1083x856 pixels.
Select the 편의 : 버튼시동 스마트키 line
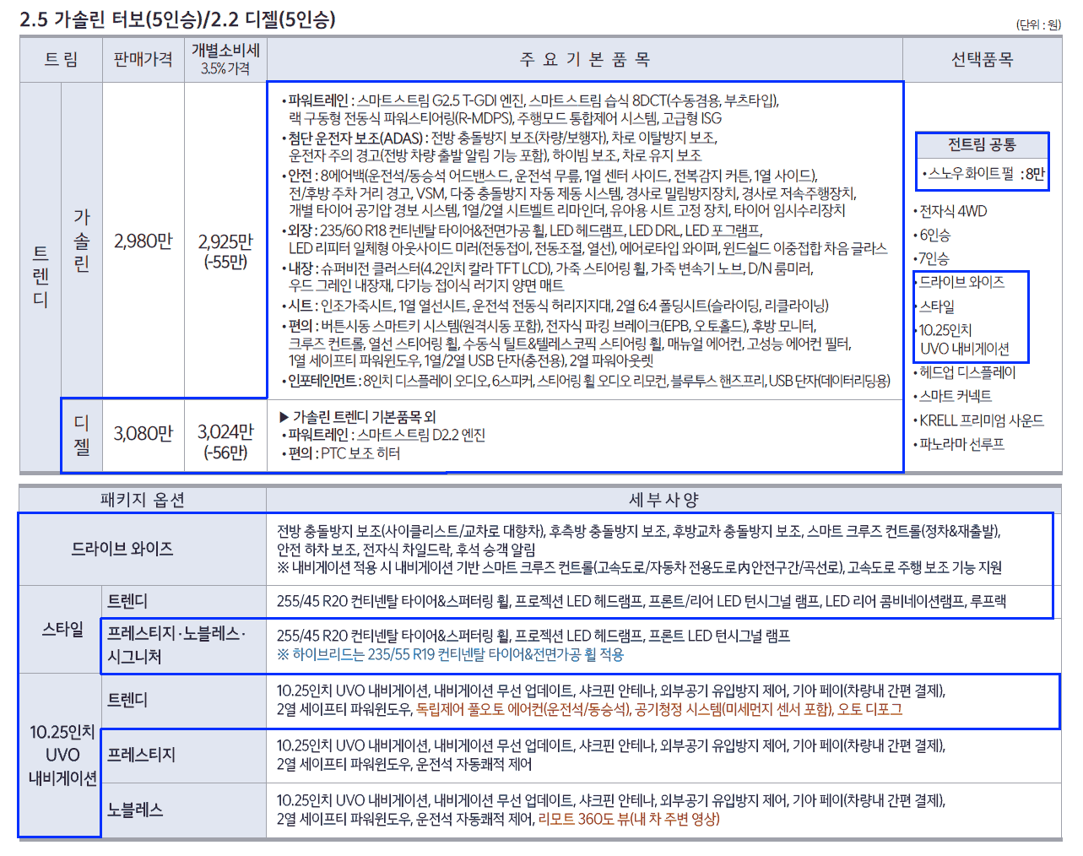point(566,344)
